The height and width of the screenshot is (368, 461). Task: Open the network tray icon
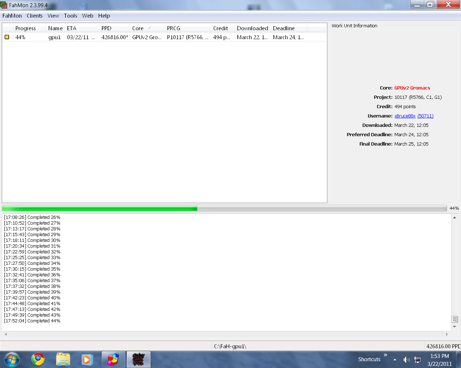(x=417, y=360)
